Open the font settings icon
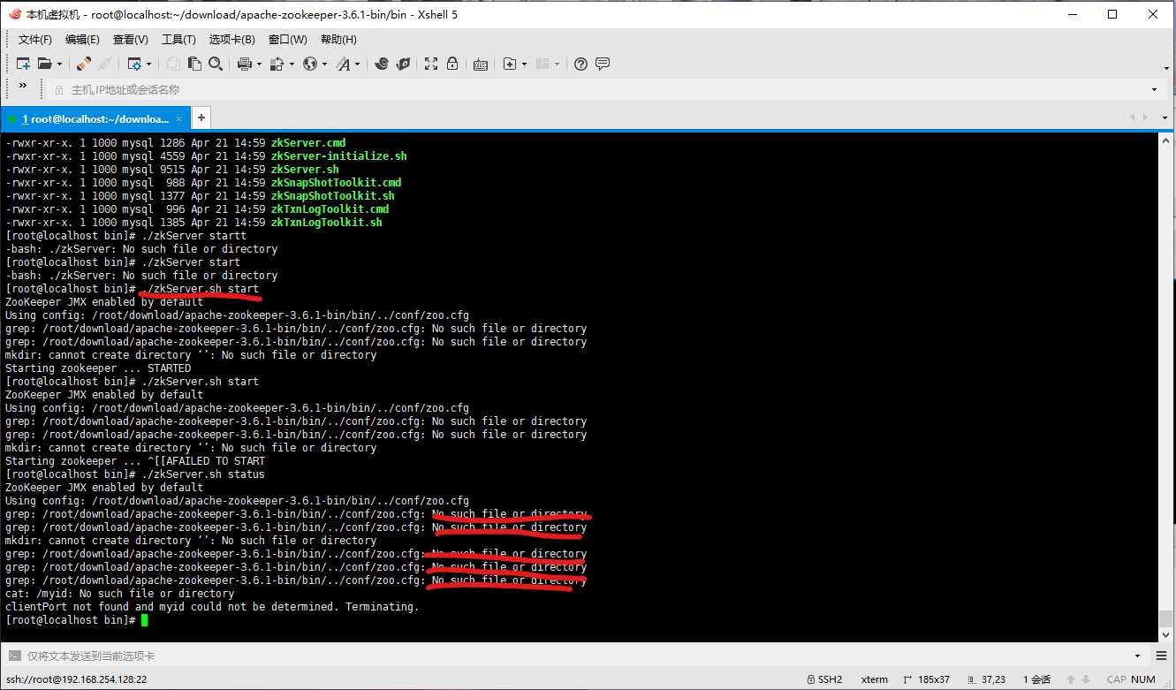 coord(343,64)
